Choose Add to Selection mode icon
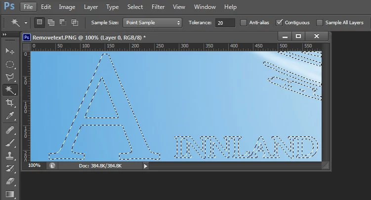 point(51,22)
